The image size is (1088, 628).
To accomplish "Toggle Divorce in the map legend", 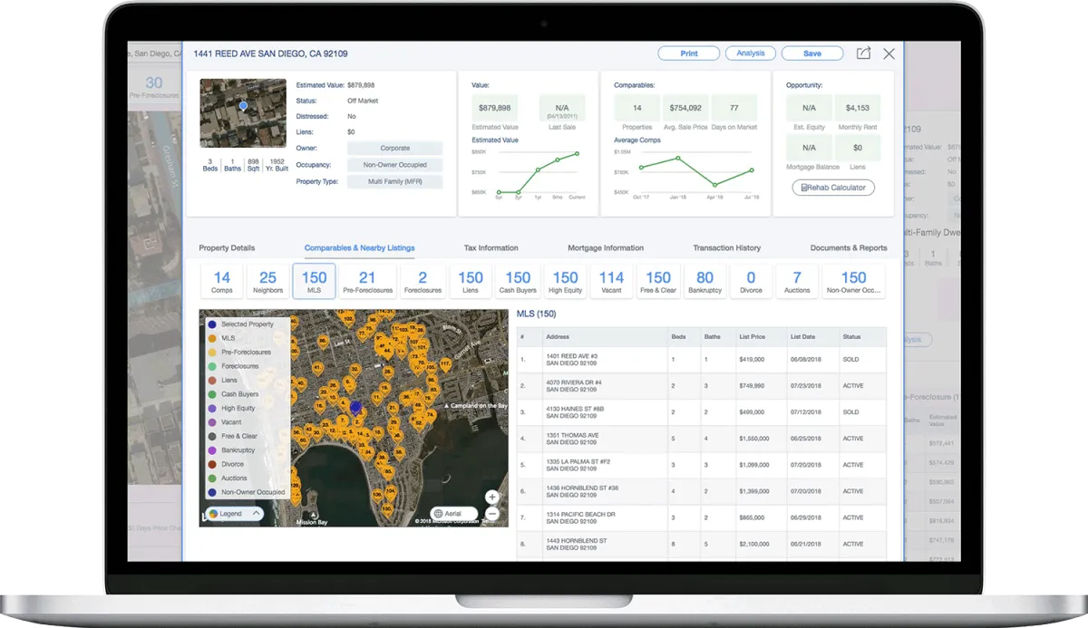I will [226, 464].
